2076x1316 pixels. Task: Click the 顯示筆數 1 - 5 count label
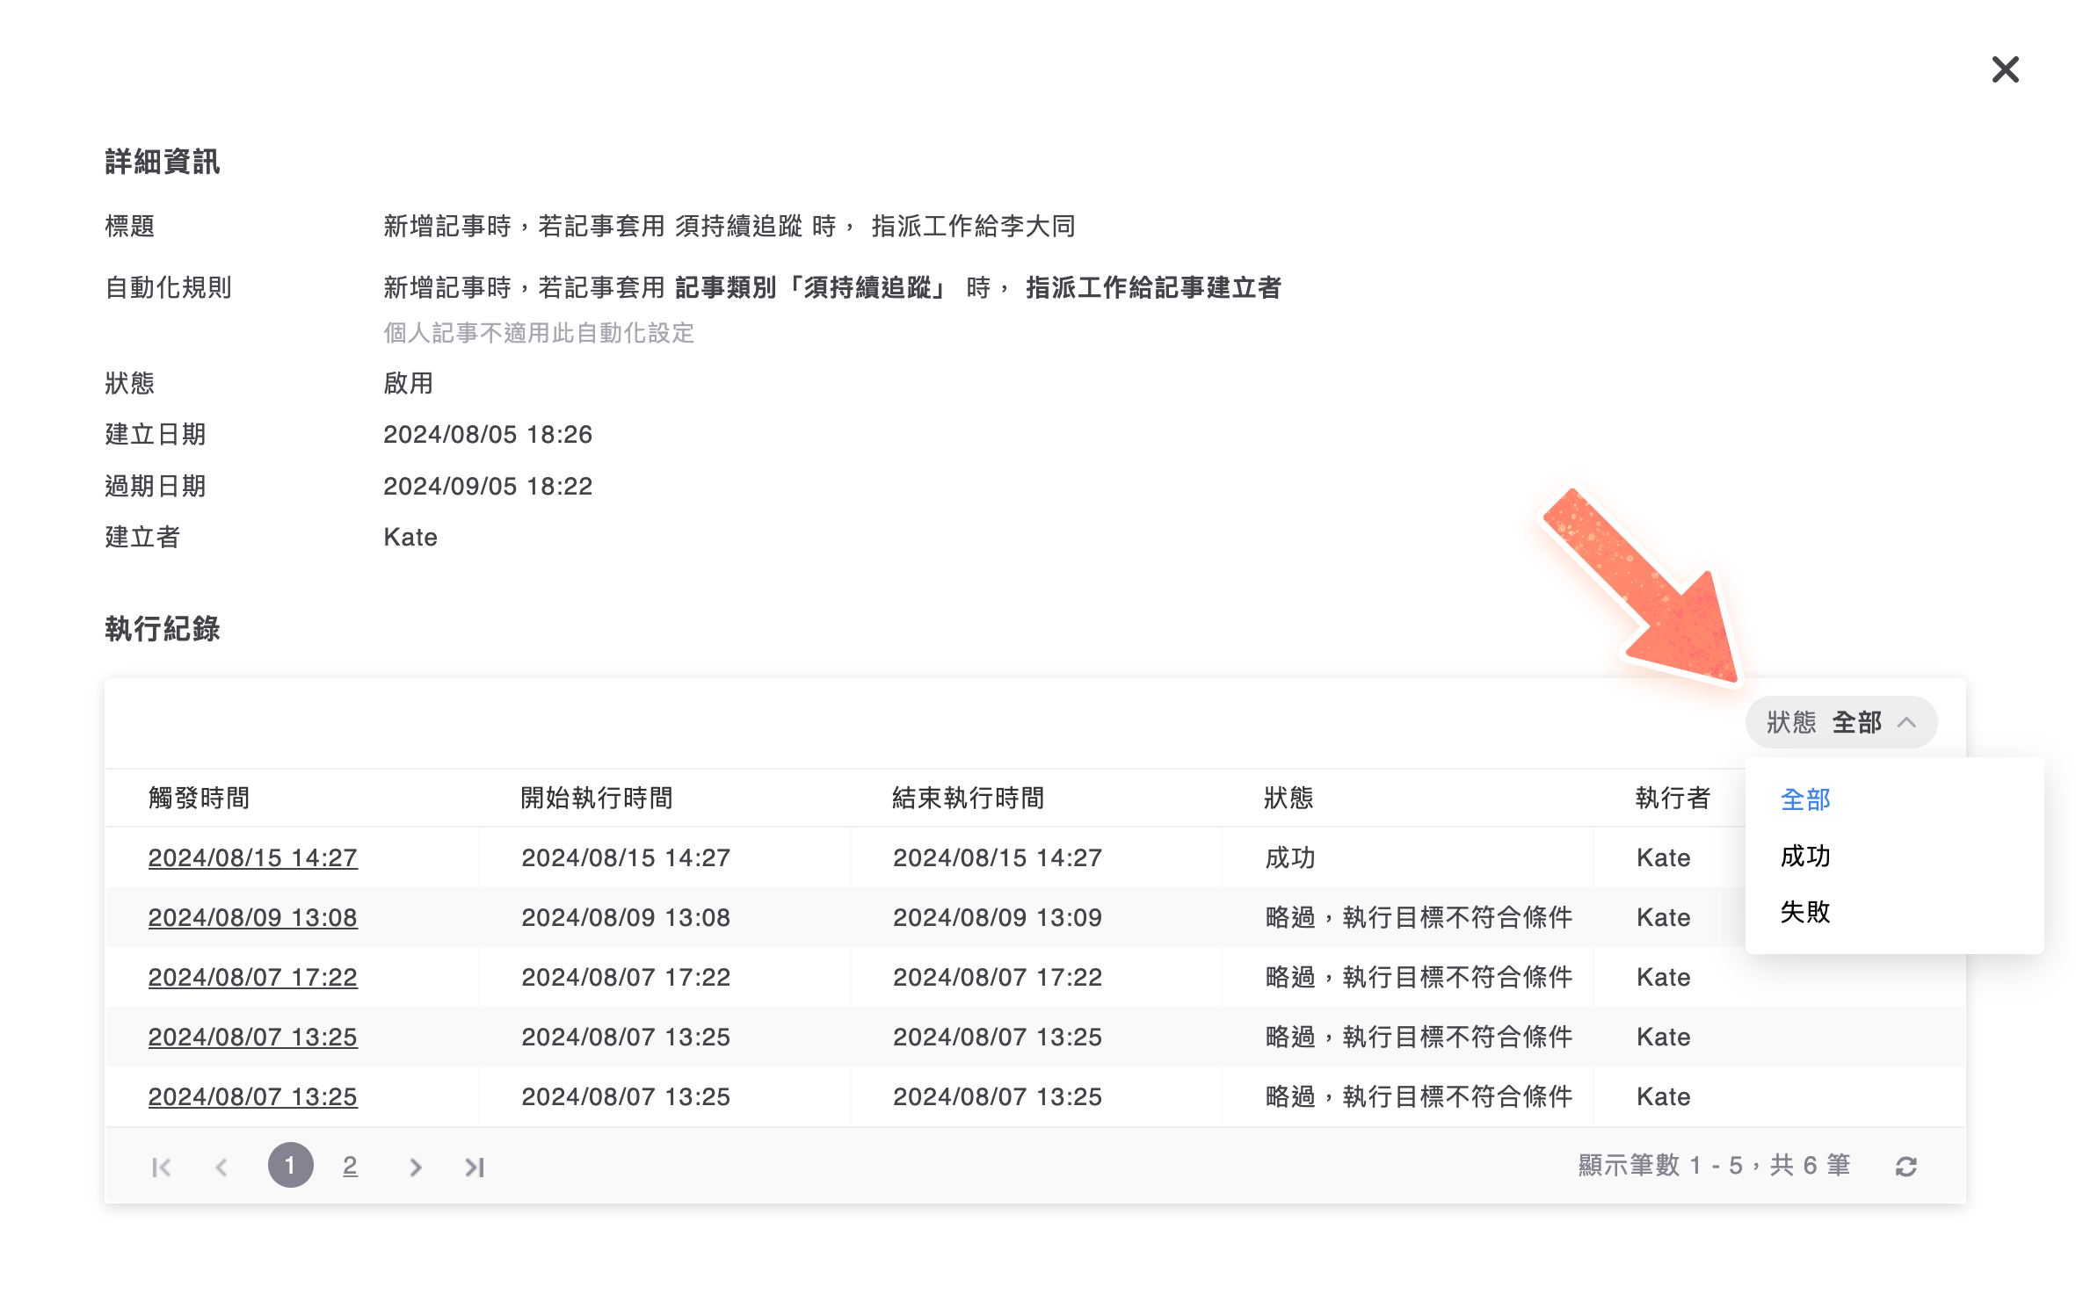1712,1165
